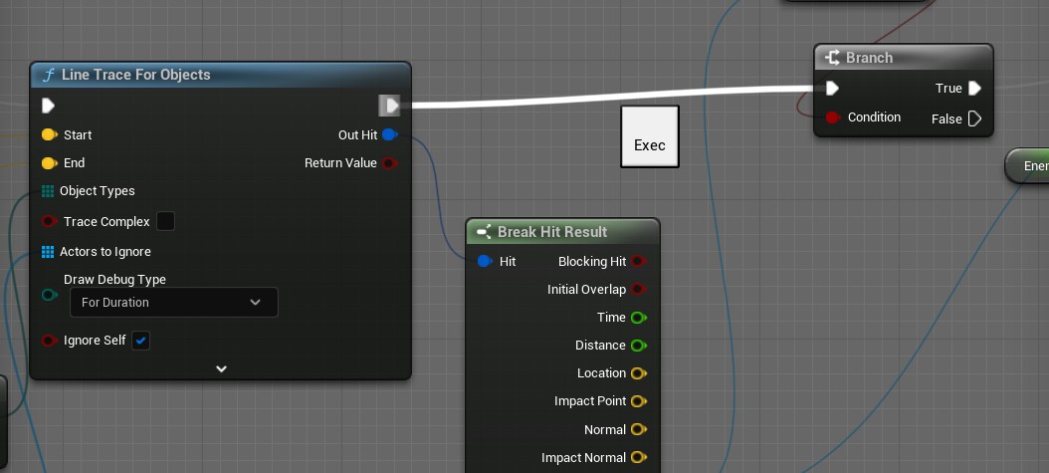
Task: Open the Draw Debug Type dropdown
Action: point(173,303)
